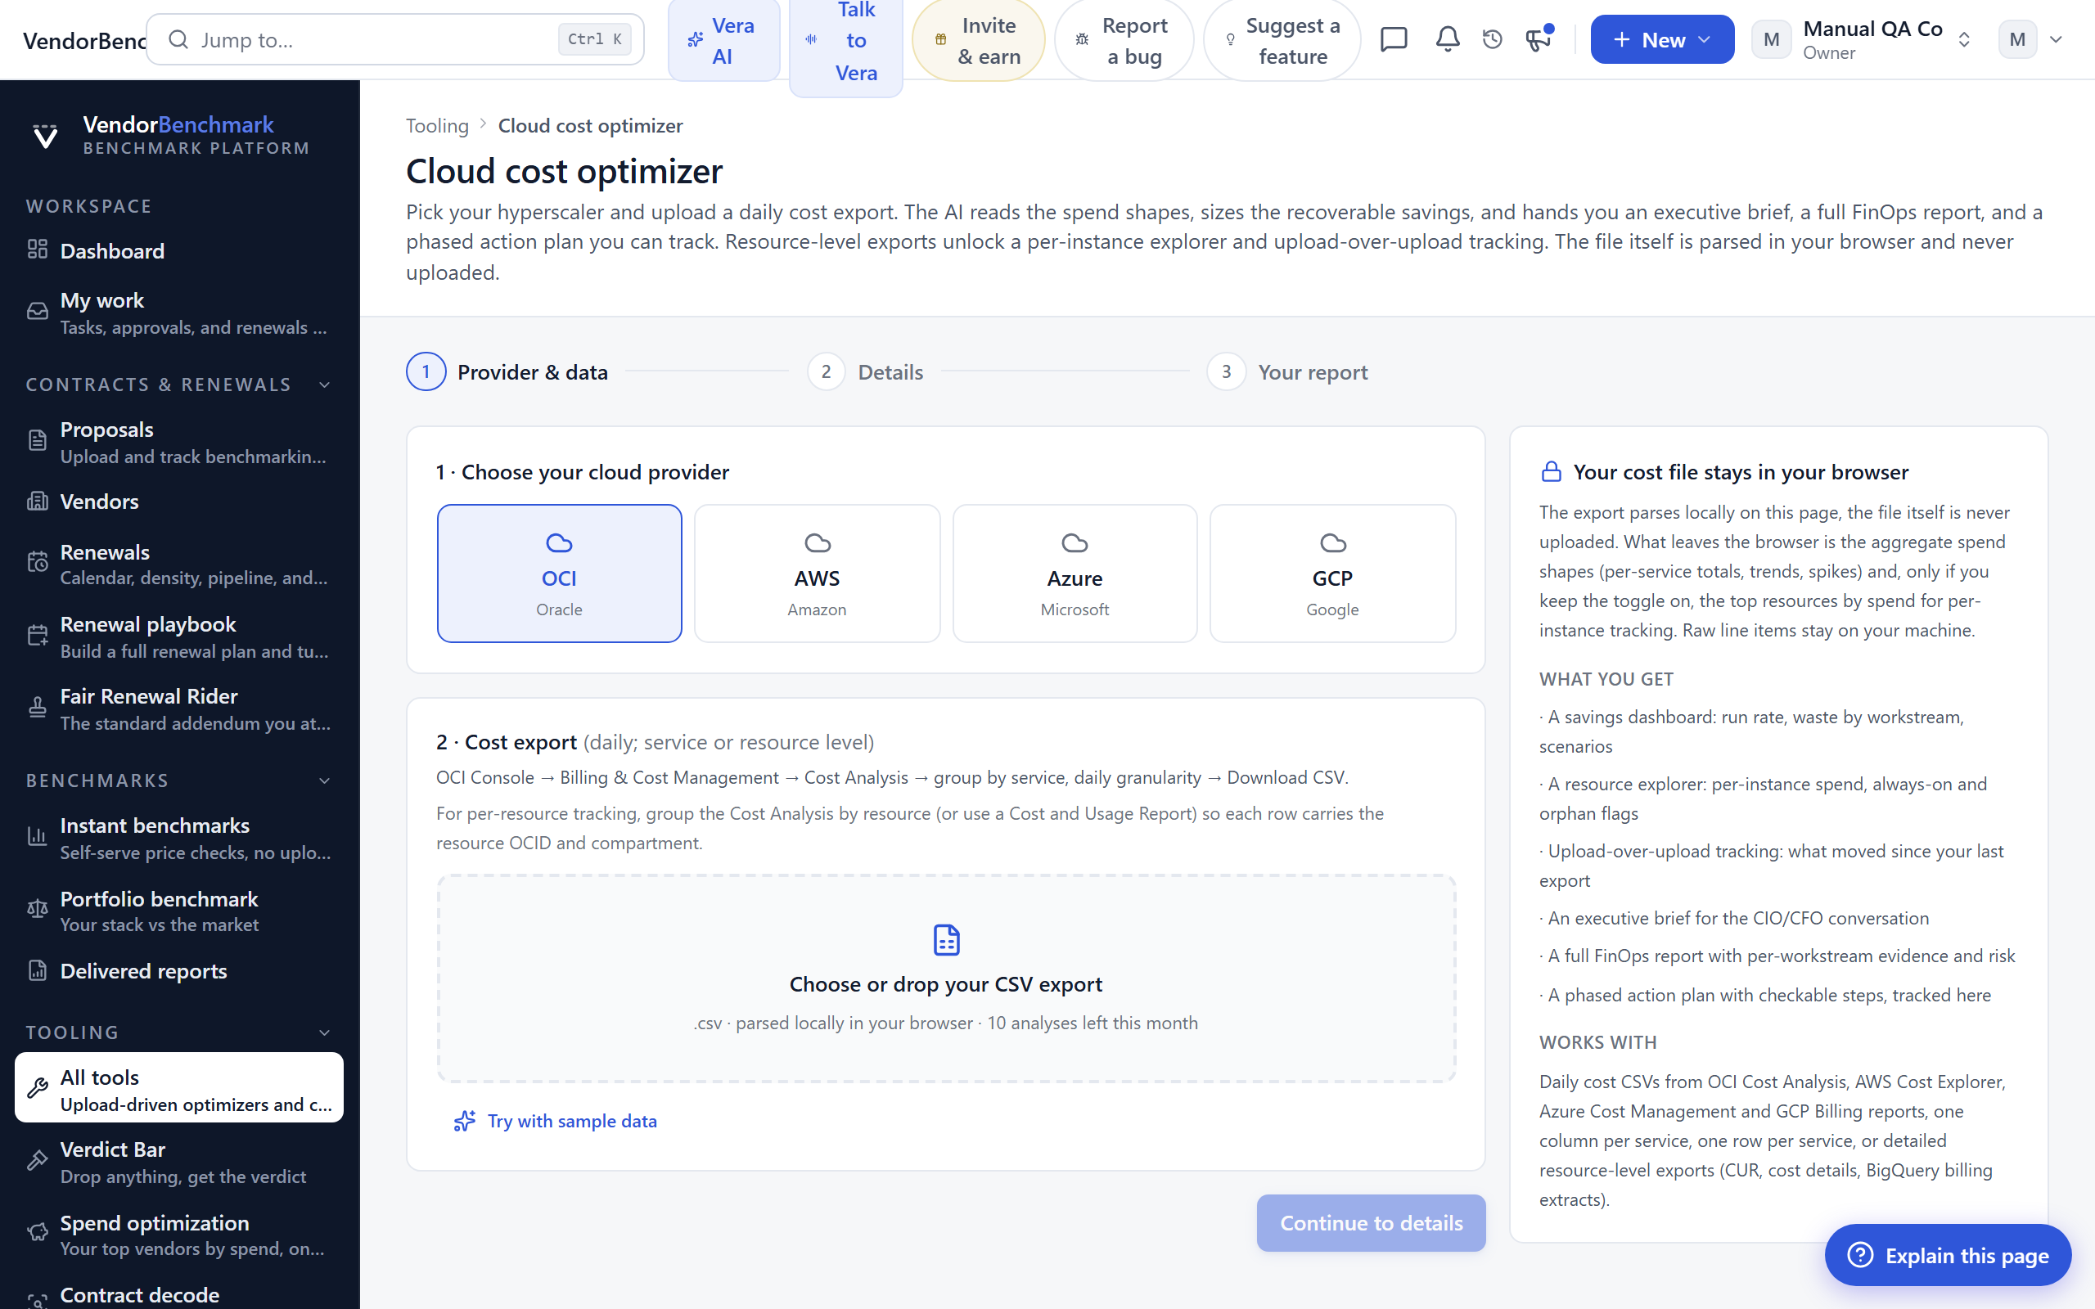This screenshot has height=1309, width=2095.
Task: Click the CSV file icon in drop zone
Action: pyautogui.click(x=946, y=940)
